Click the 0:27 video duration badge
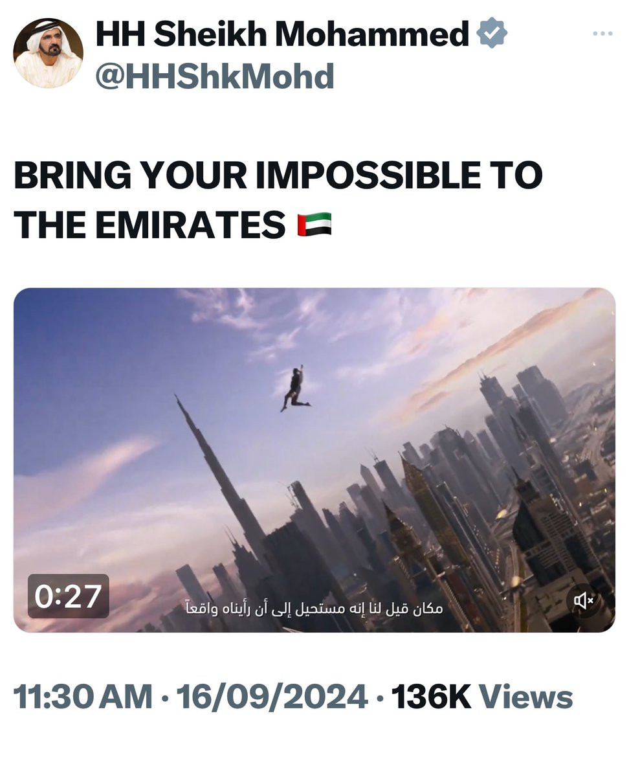The image size is (629, 777). [68, 596]
